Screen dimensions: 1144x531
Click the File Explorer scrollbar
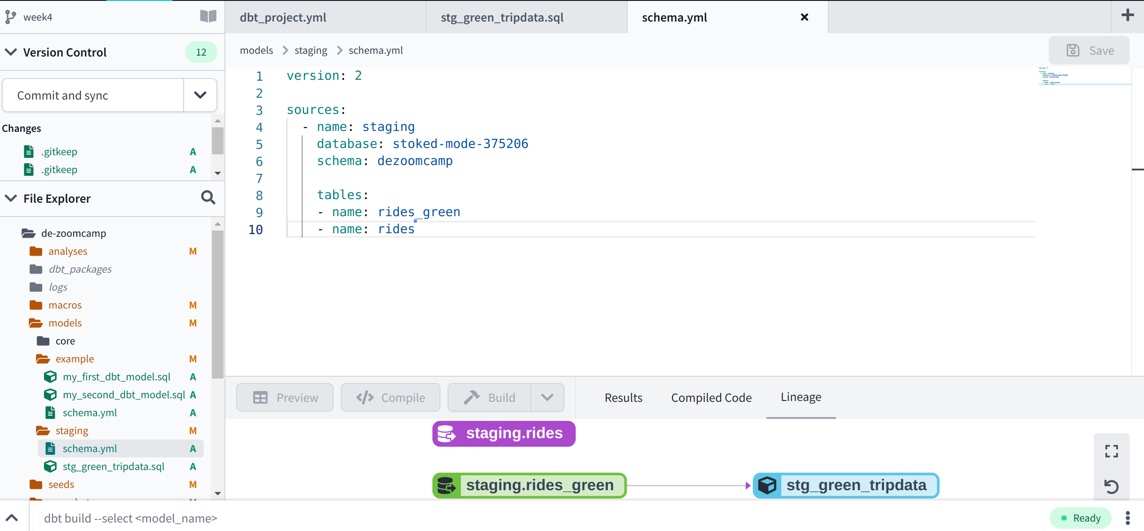point(218,305)
